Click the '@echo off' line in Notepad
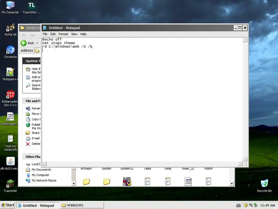The image size is (278, 209). coord(52,39)
